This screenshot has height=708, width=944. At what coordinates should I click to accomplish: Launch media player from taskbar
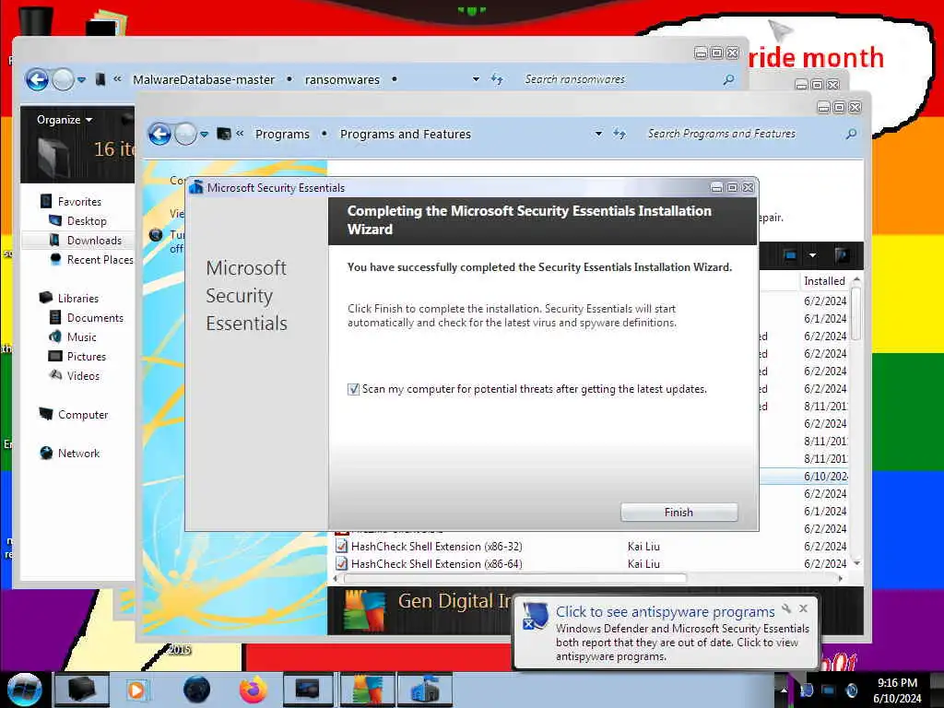136,690
